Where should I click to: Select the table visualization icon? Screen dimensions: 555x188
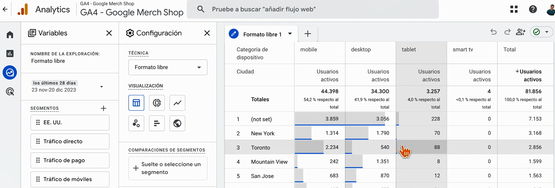coord(136,103)
